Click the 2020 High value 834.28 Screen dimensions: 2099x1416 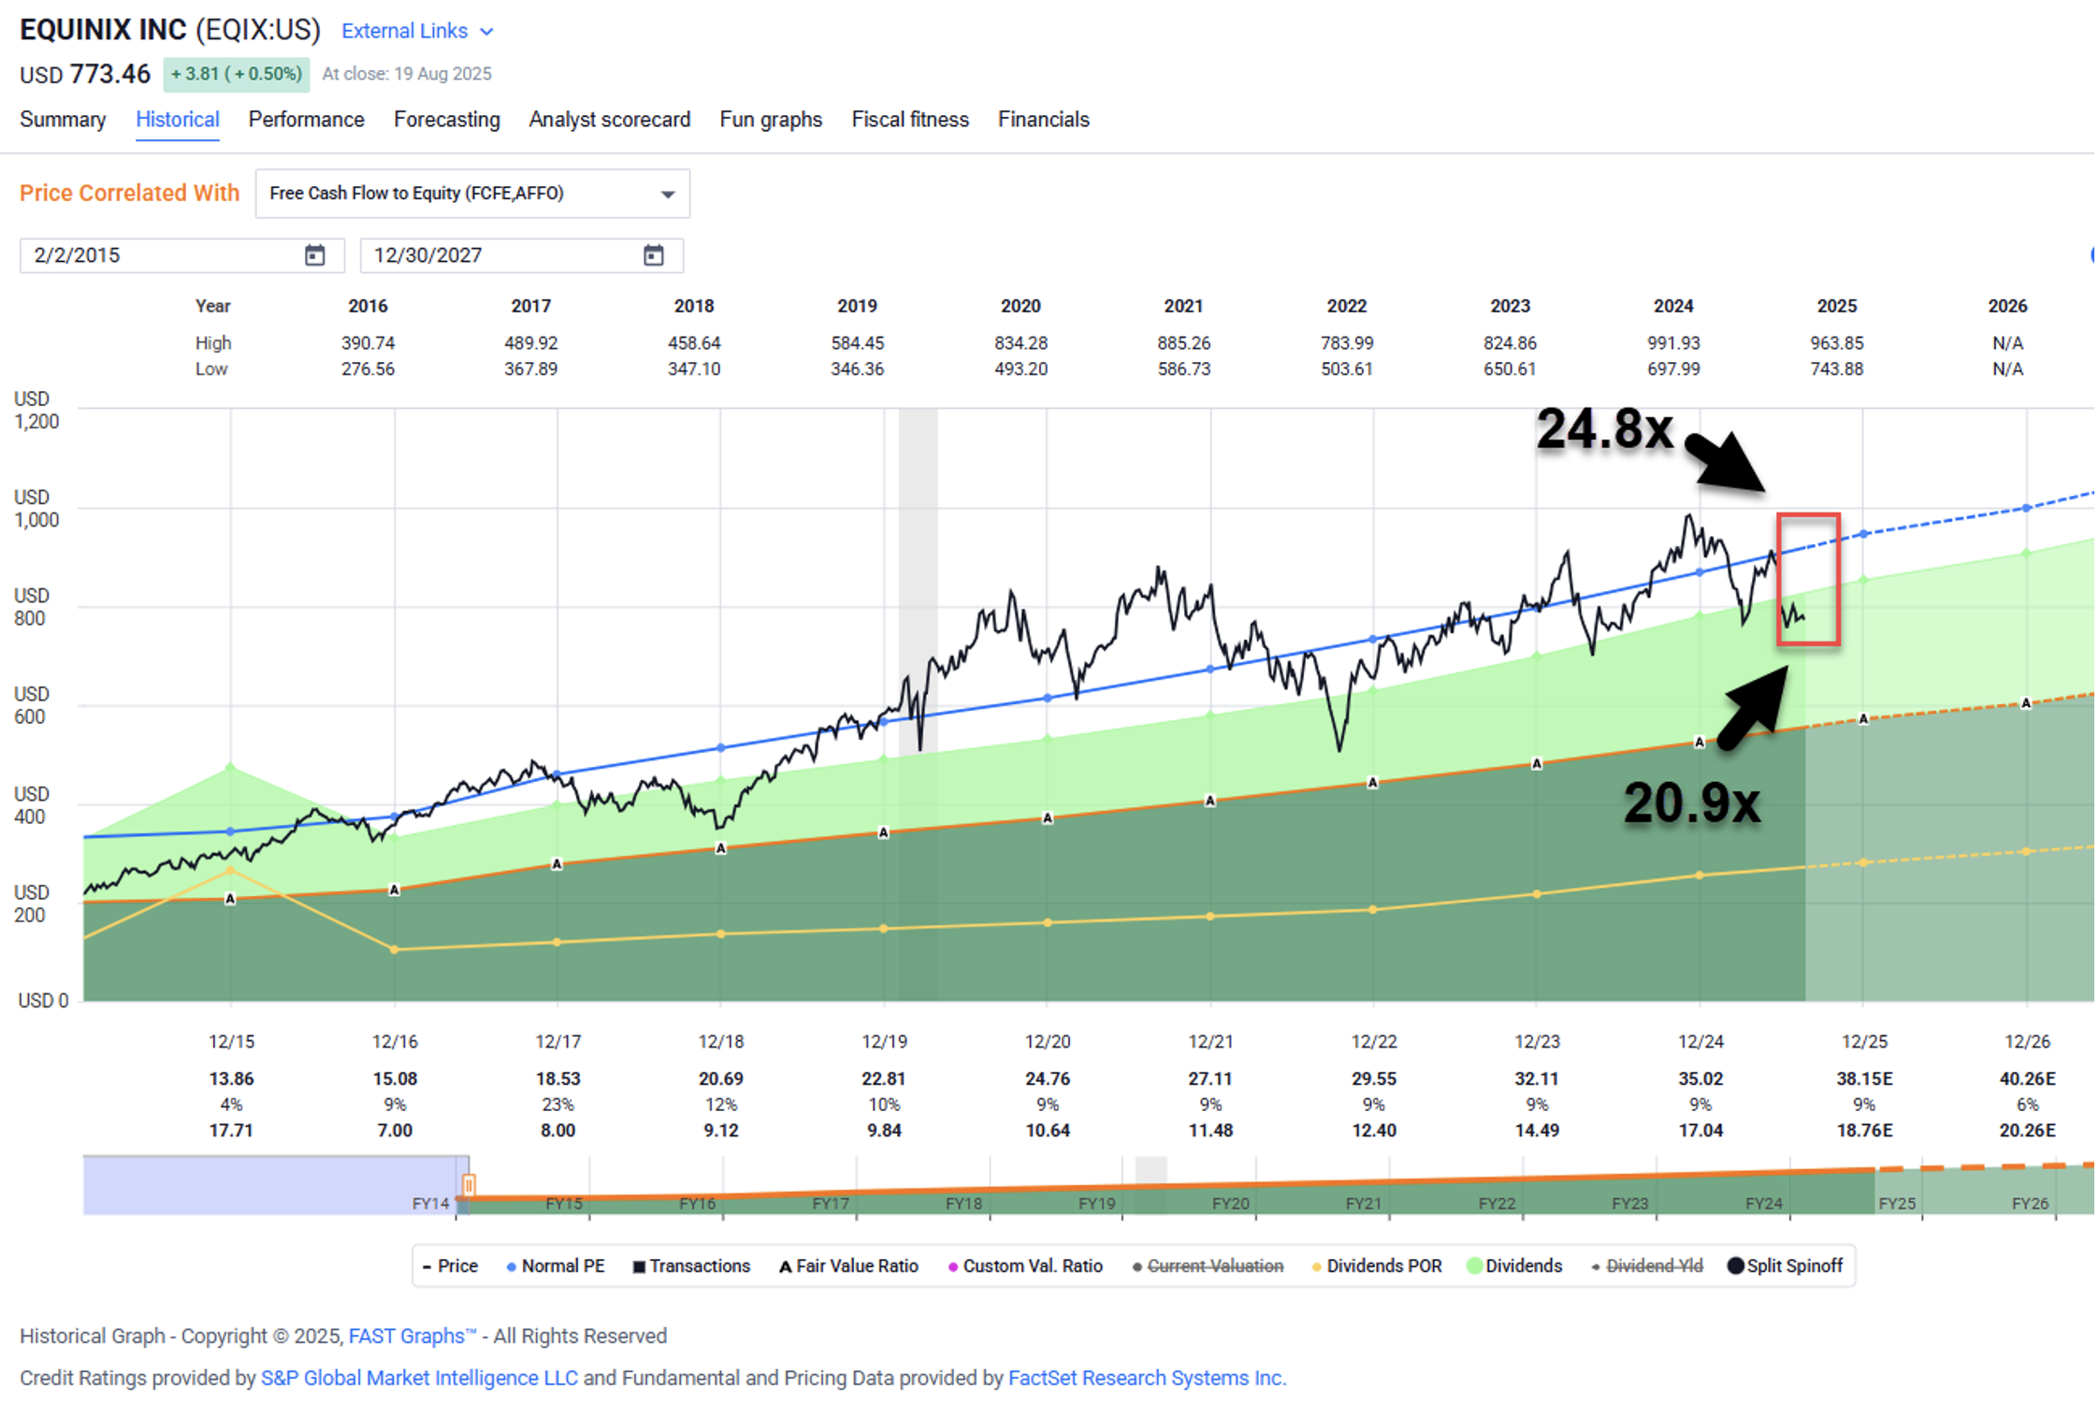1021,343
